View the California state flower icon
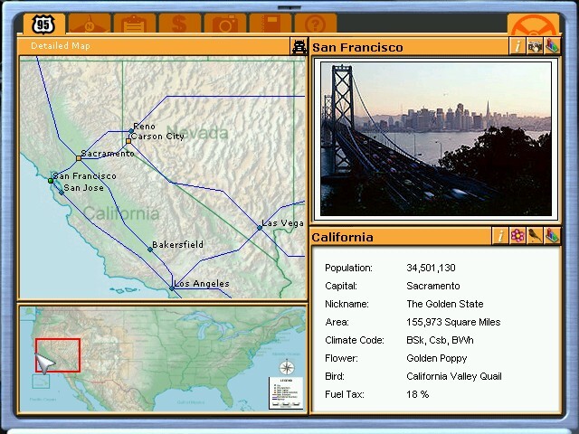The height and width of the screenshot is (434, 579). point(517,237)
